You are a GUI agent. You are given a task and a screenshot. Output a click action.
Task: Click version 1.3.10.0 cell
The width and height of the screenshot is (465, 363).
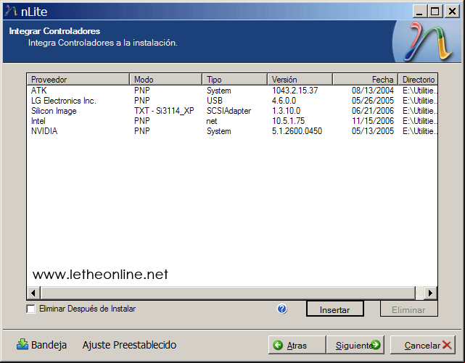point(286,111)
